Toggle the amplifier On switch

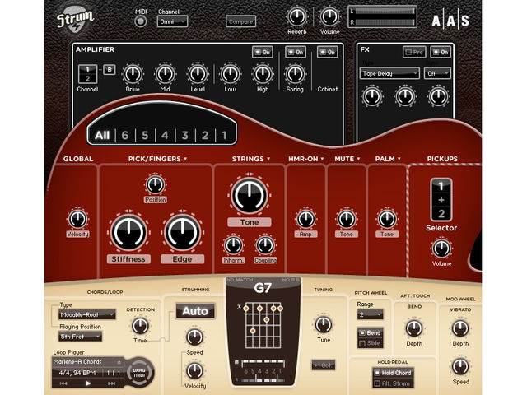263,52
